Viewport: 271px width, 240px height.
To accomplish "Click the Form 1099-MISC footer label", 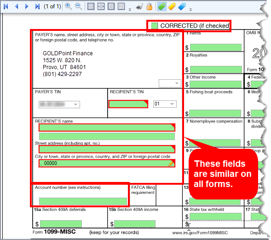I will point(54,232).
